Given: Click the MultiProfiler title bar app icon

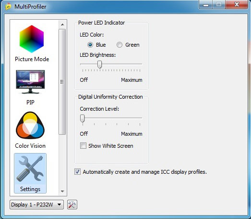Looking at the screenshot, I should pos(8,7).
